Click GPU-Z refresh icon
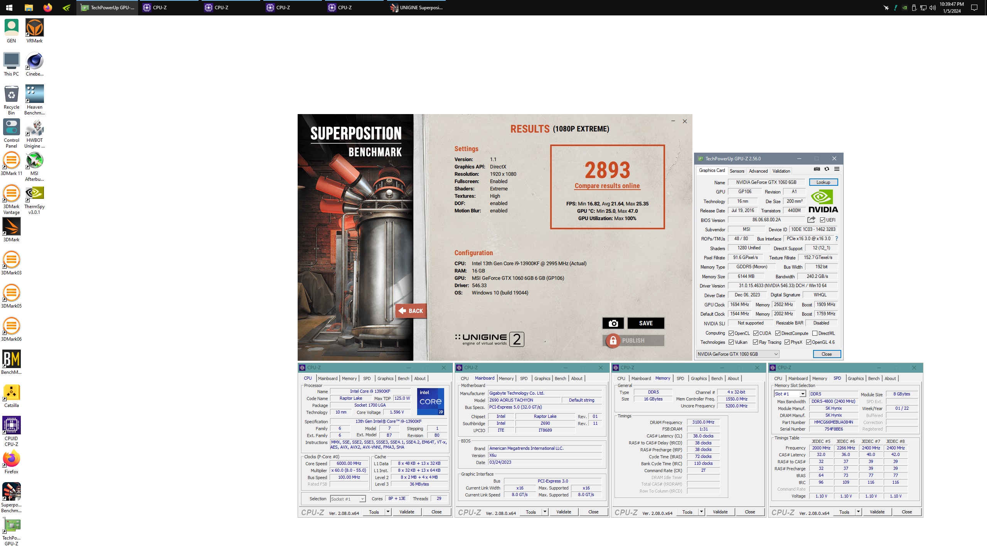 [x=827, y=169]
